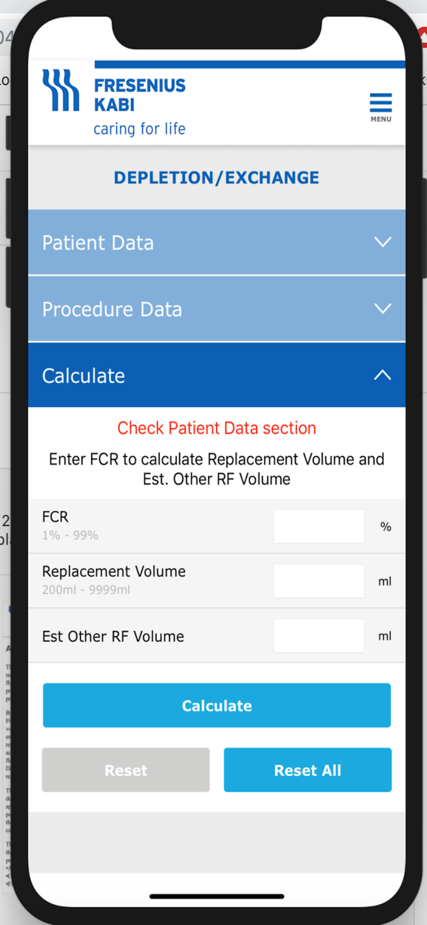Click the Procedure Data chevron arrow
The image size is (427, 925).
(x=383, y=308)
